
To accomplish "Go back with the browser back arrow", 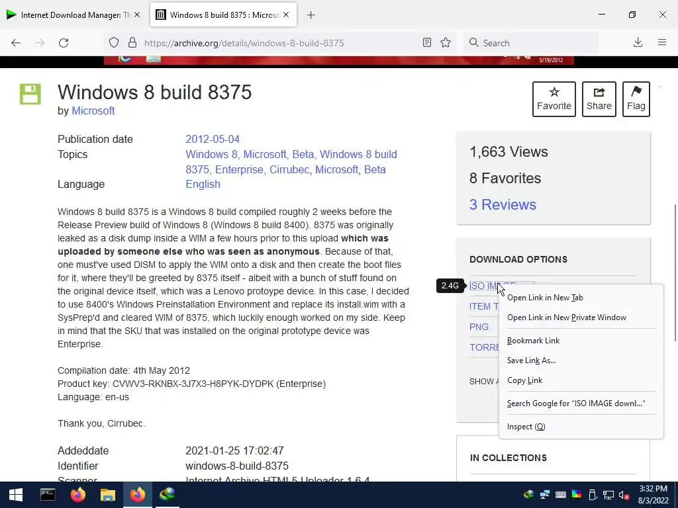I will 16,43.
